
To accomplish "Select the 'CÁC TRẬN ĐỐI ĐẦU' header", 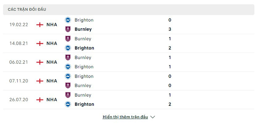I will pyautogui.click(x=27, y=10).
